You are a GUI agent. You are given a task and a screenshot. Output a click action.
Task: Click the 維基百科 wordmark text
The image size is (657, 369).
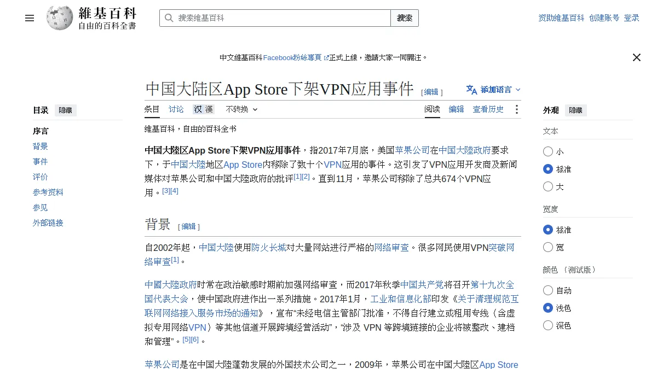coord(107,13)
